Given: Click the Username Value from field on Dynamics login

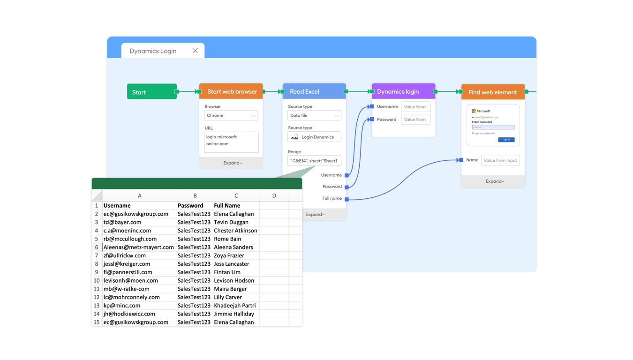Looking at the screenshot, I should click(415, 106).
